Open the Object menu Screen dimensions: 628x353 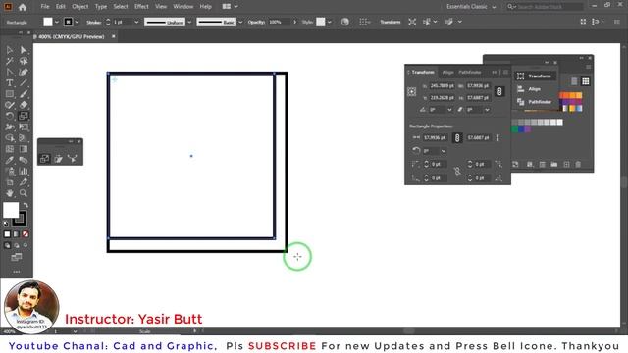pyautogui.click(x=80, y=7)
